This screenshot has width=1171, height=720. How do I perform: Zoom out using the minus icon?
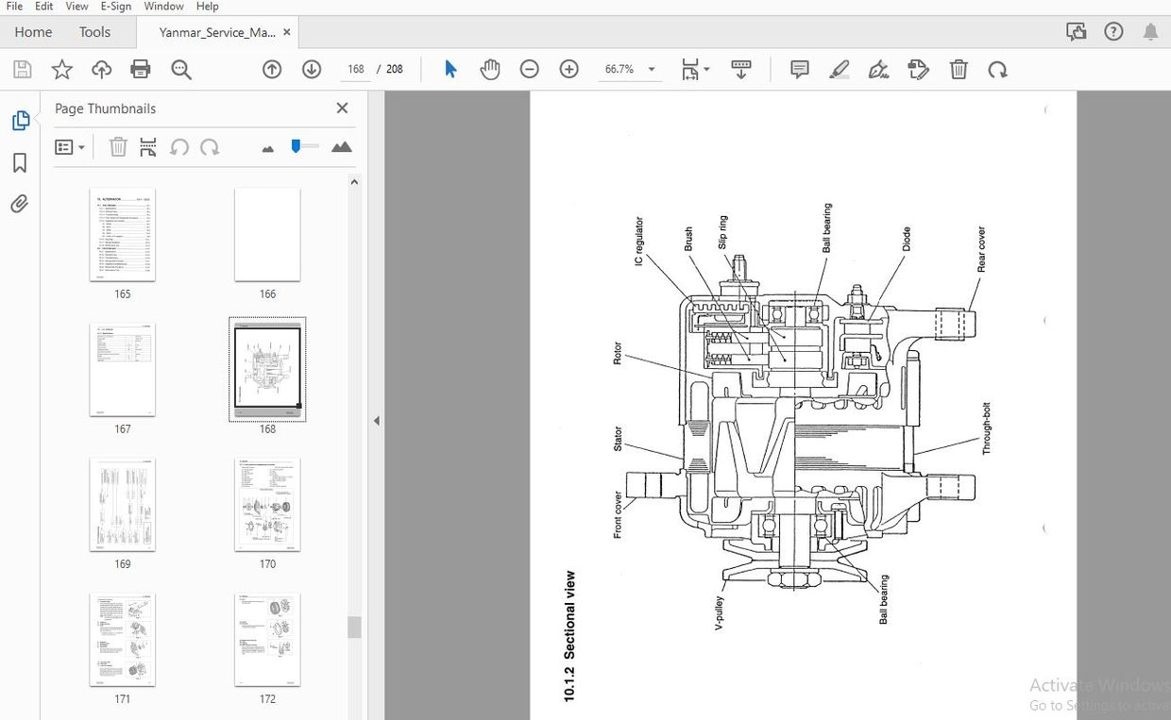pos(529,69)
